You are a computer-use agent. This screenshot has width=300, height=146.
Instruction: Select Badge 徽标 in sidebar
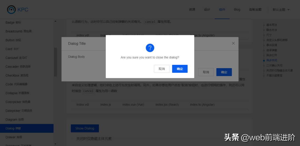(27, 22)
